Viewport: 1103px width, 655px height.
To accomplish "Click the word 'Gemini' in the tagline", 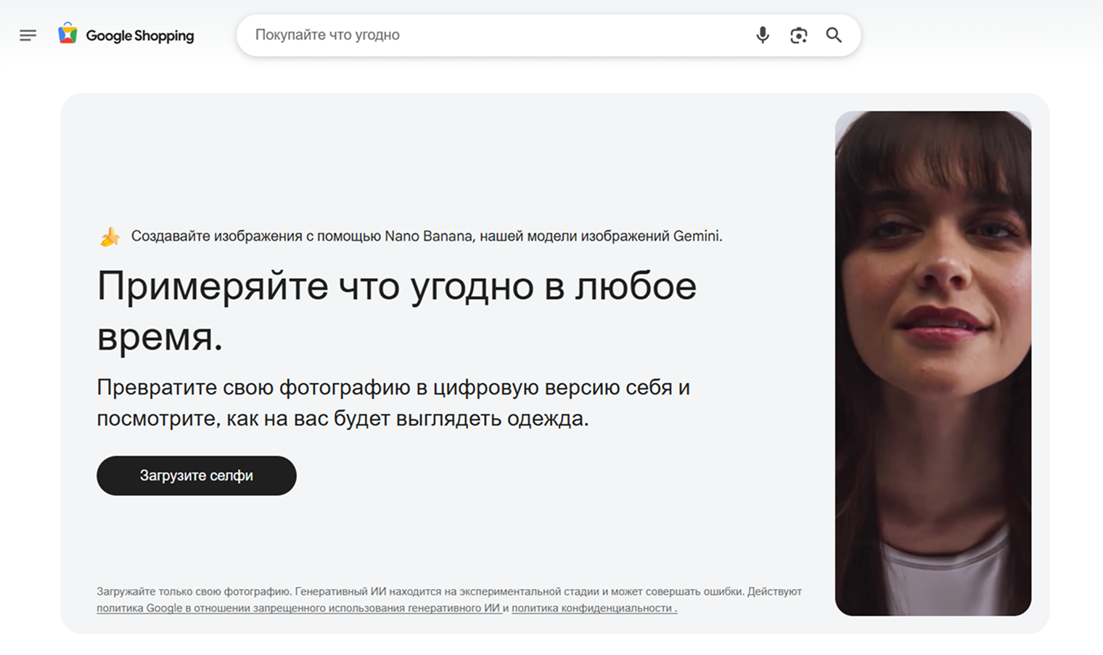I will [697, 236].
